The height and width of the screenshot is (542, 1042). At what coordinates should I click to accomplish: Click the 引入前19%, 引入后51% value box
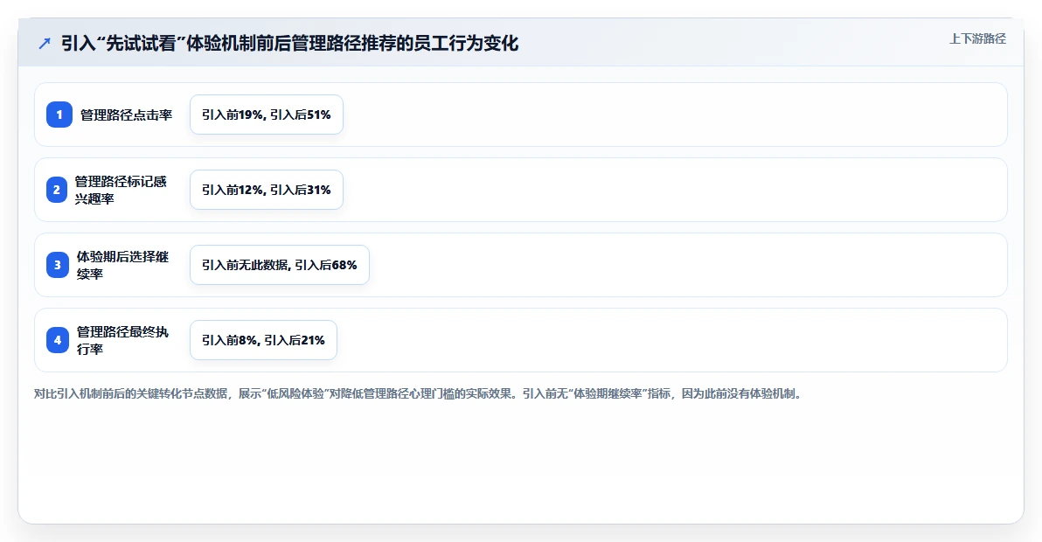pos(267,115)
